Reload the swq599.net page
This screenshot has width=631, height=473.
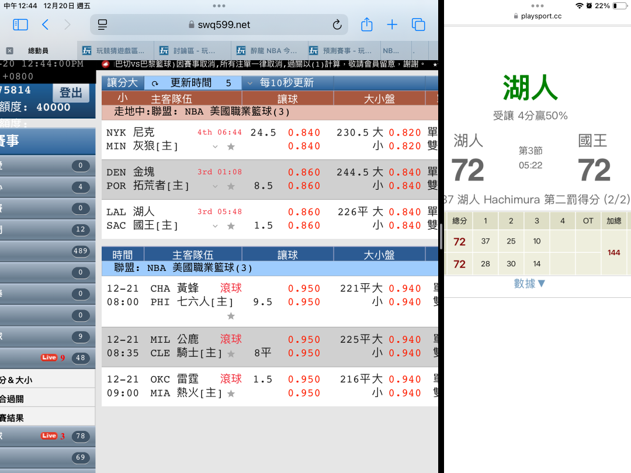click(x=337, y=25)
